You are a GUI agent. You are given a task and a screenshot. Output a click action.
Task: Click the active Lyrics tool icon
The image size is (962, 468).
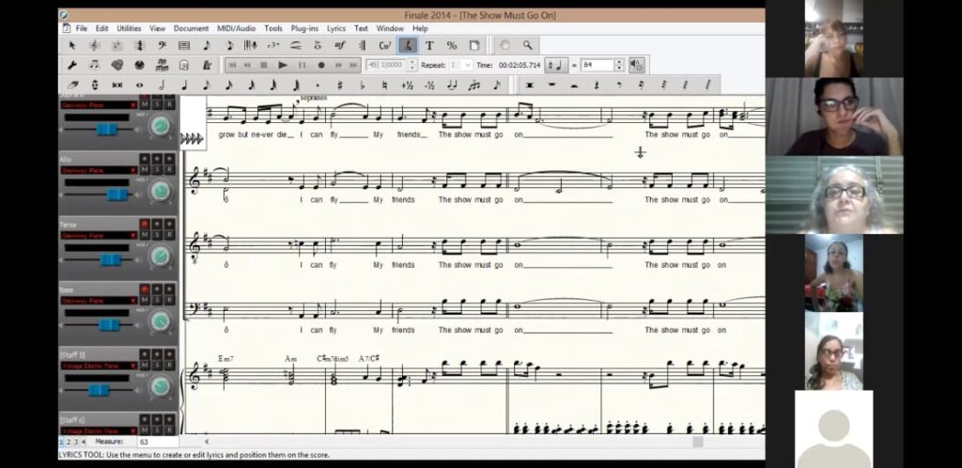[408, 45]
